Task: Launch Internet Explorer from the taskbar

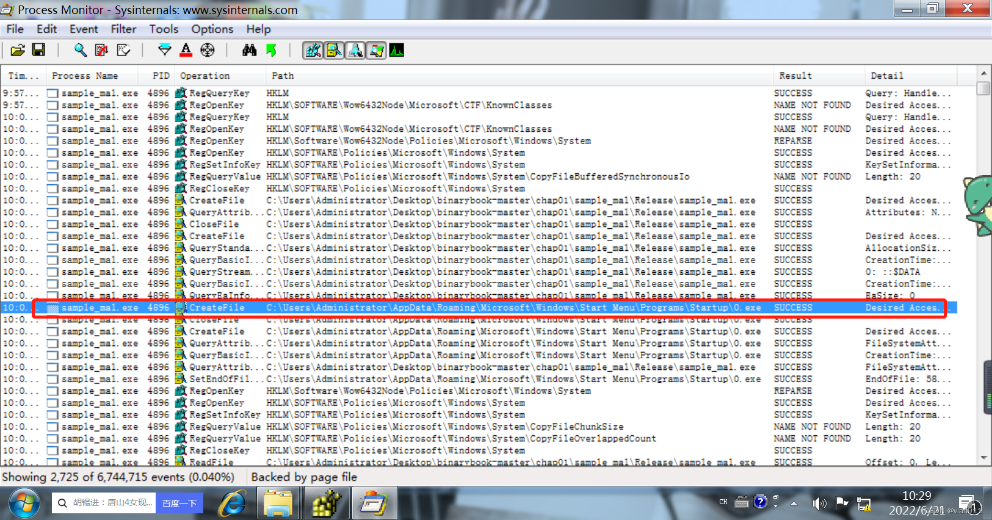Action: coord(233,504)
